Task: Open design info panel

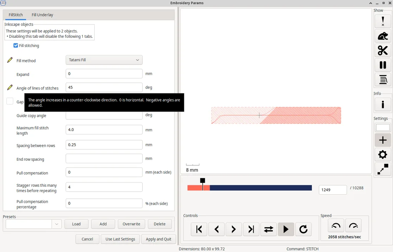Action: (383, 104)
